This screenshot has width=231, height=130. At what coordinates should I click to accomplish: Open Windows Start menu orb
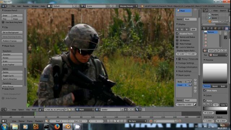[x=4, y=127]
